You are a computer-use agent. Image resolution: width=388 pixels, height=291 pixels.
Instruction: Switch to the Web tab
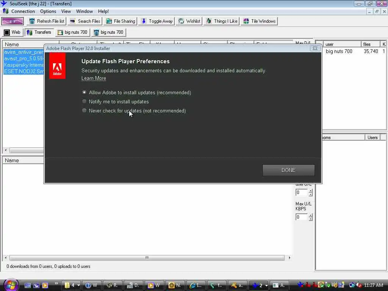pyautogui.click(x=13, y=32)
